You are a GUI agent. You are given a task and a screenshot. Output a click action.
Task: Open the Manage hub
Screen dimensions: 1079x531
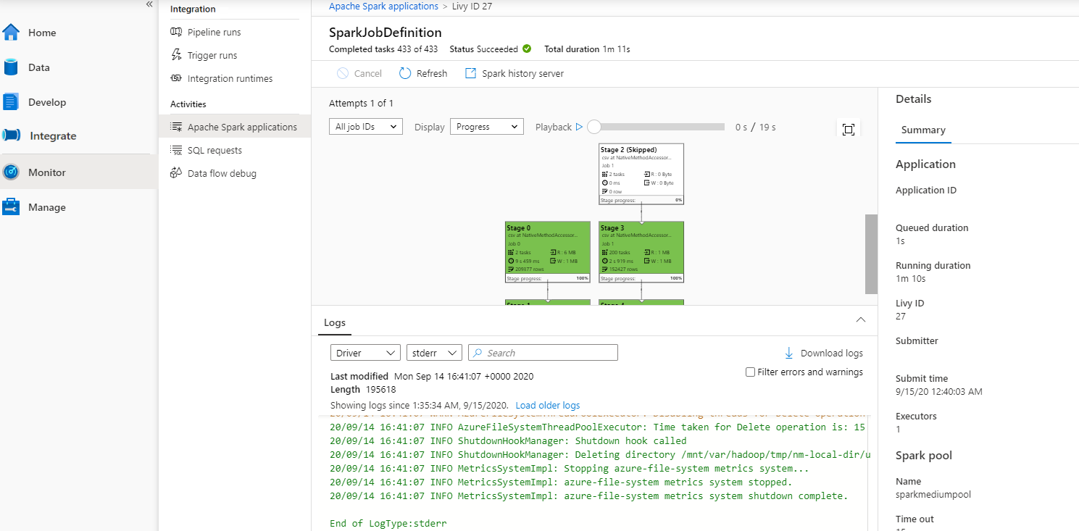tap(48, 206)
